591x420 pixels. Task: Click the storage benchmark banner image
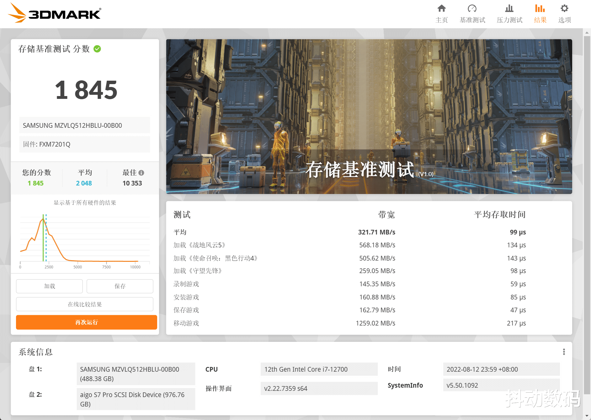click(369, 116)
